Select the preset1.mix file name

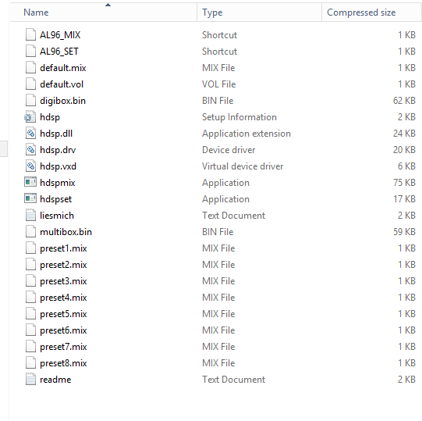pyautogui.click(x=63, y=248)
